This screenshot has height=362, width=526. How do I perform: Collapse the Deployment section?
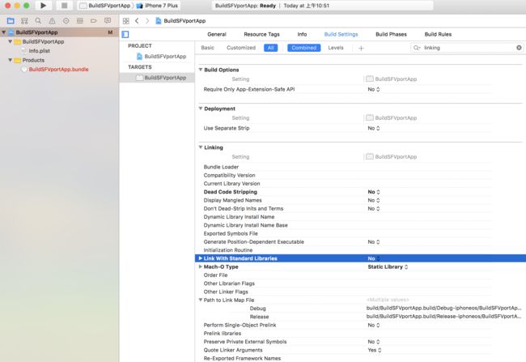(201, 109)
